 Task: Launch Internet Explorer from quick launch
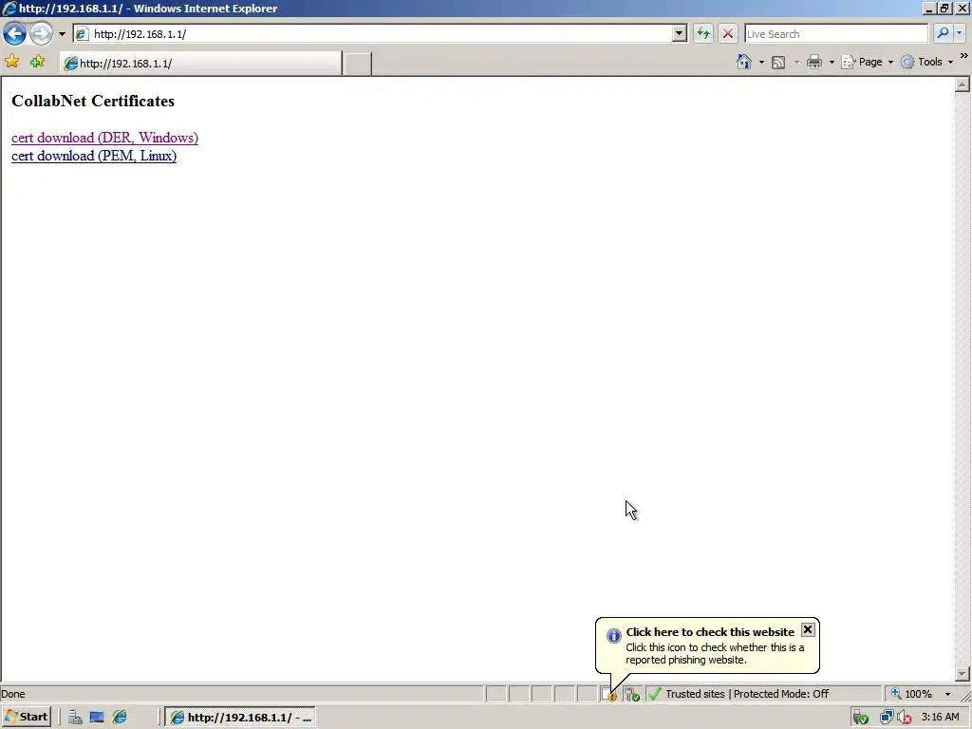(x=120, y=718)
